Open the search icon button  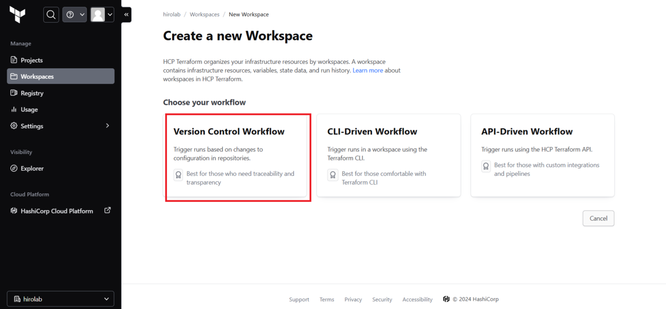coord(51,15)
